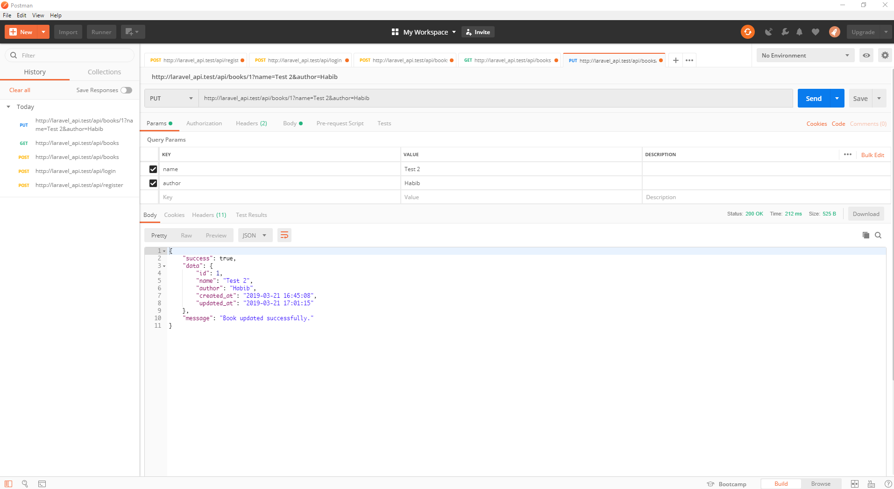Image resolution: width=894 pixels, height=489 pixels.
Task: Open query params column options three dots
Action: point(847,154)
